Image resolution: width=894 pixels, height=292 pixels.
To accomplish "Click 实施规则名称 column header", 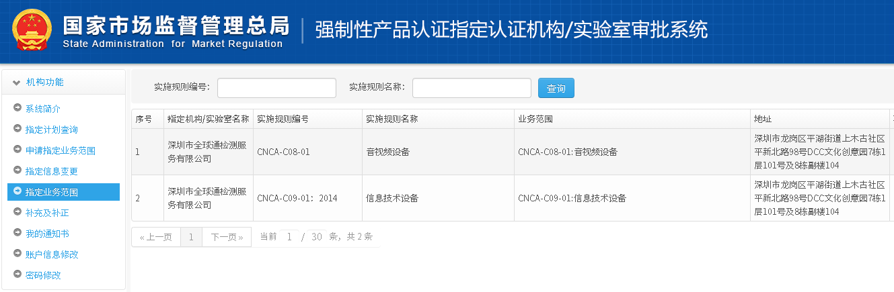I will tap(438, 119).
